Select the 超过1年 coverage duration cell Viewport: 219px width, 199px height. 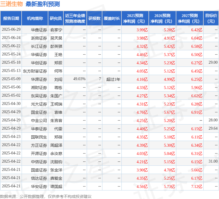click(x=113, y=79)
